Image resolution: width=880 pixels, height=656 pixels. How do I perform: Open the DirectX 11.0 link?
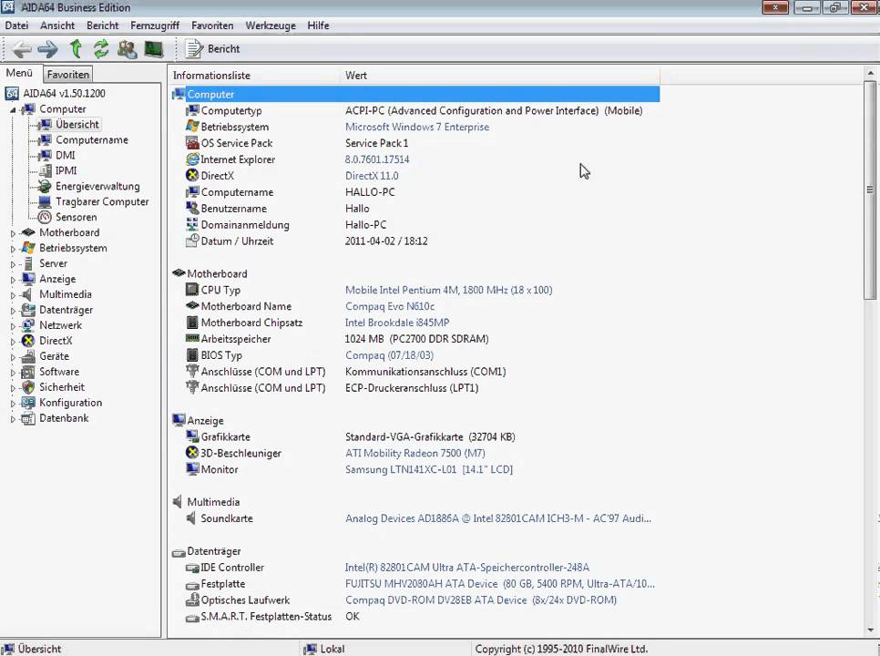372,176
